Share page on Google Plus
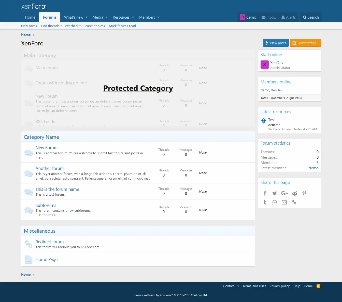The image size is (342, 302). tap(284, 193)
